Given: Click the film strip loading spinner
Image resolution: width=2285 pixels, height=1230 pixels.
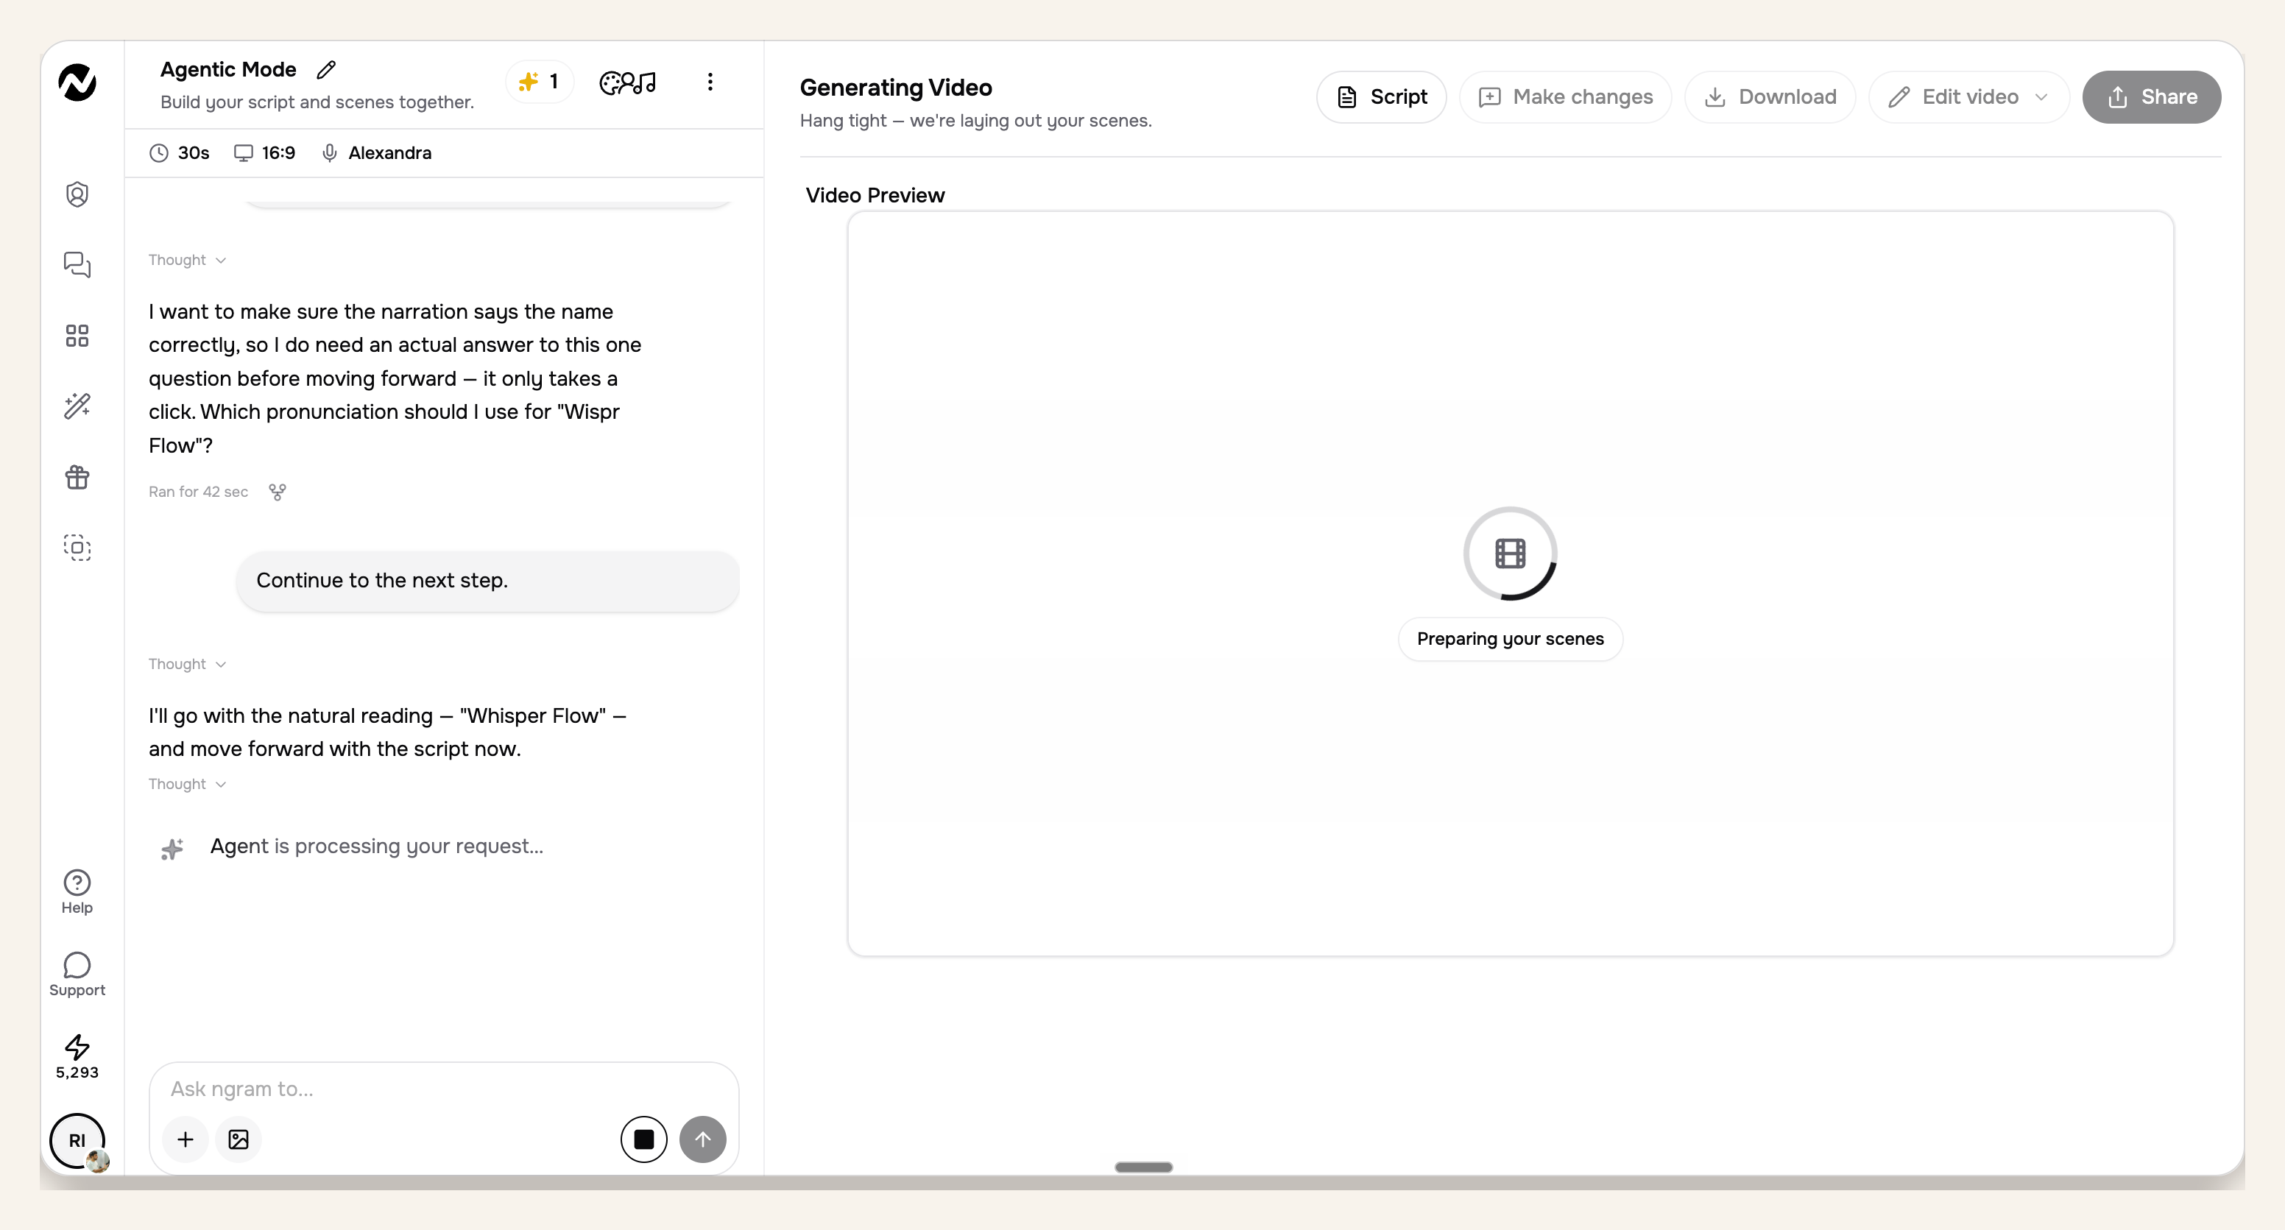Looking at the screenshot, I should 1510,554.
